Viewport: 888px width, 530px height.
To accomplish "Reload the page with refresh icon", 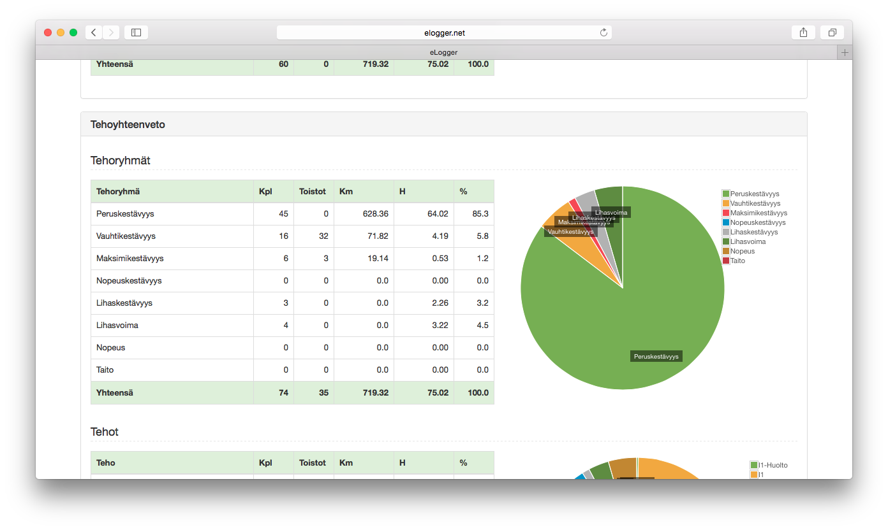I will (603, 32).
